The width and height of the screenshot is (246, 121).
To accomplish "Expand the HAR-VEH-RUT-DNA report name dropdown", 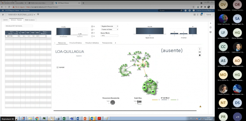I will click(34, 15).
